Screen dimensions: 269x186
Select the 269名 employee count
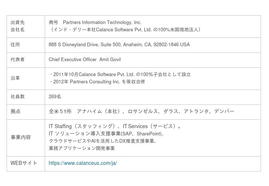(55, 96)
